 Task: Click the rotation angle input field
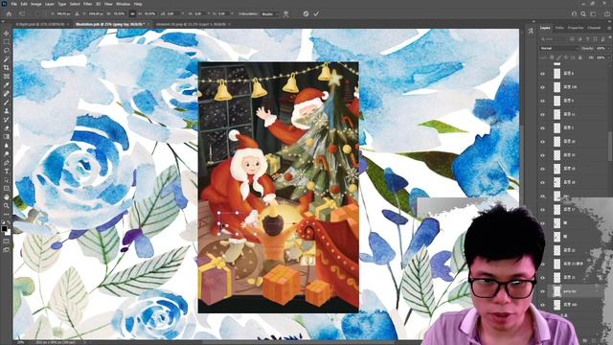pos(171,13)
